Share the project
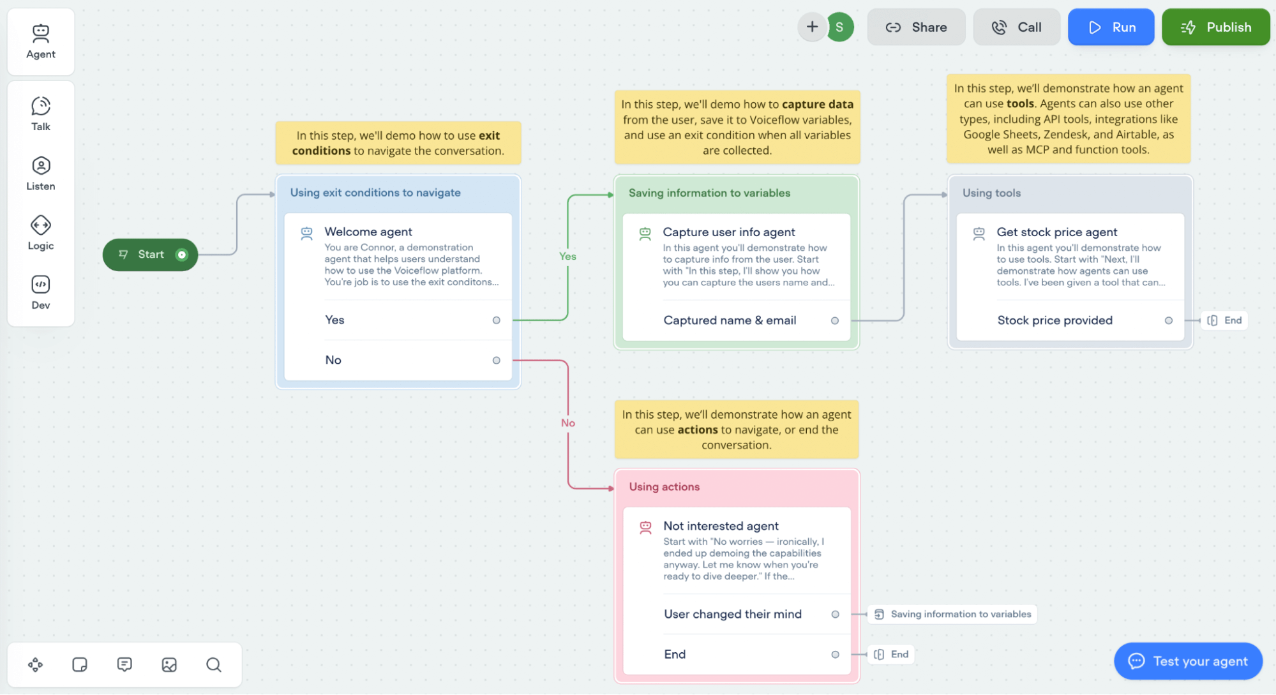Image resolution: width=1276 pixels, height=695 pixels. coord(916,27)
